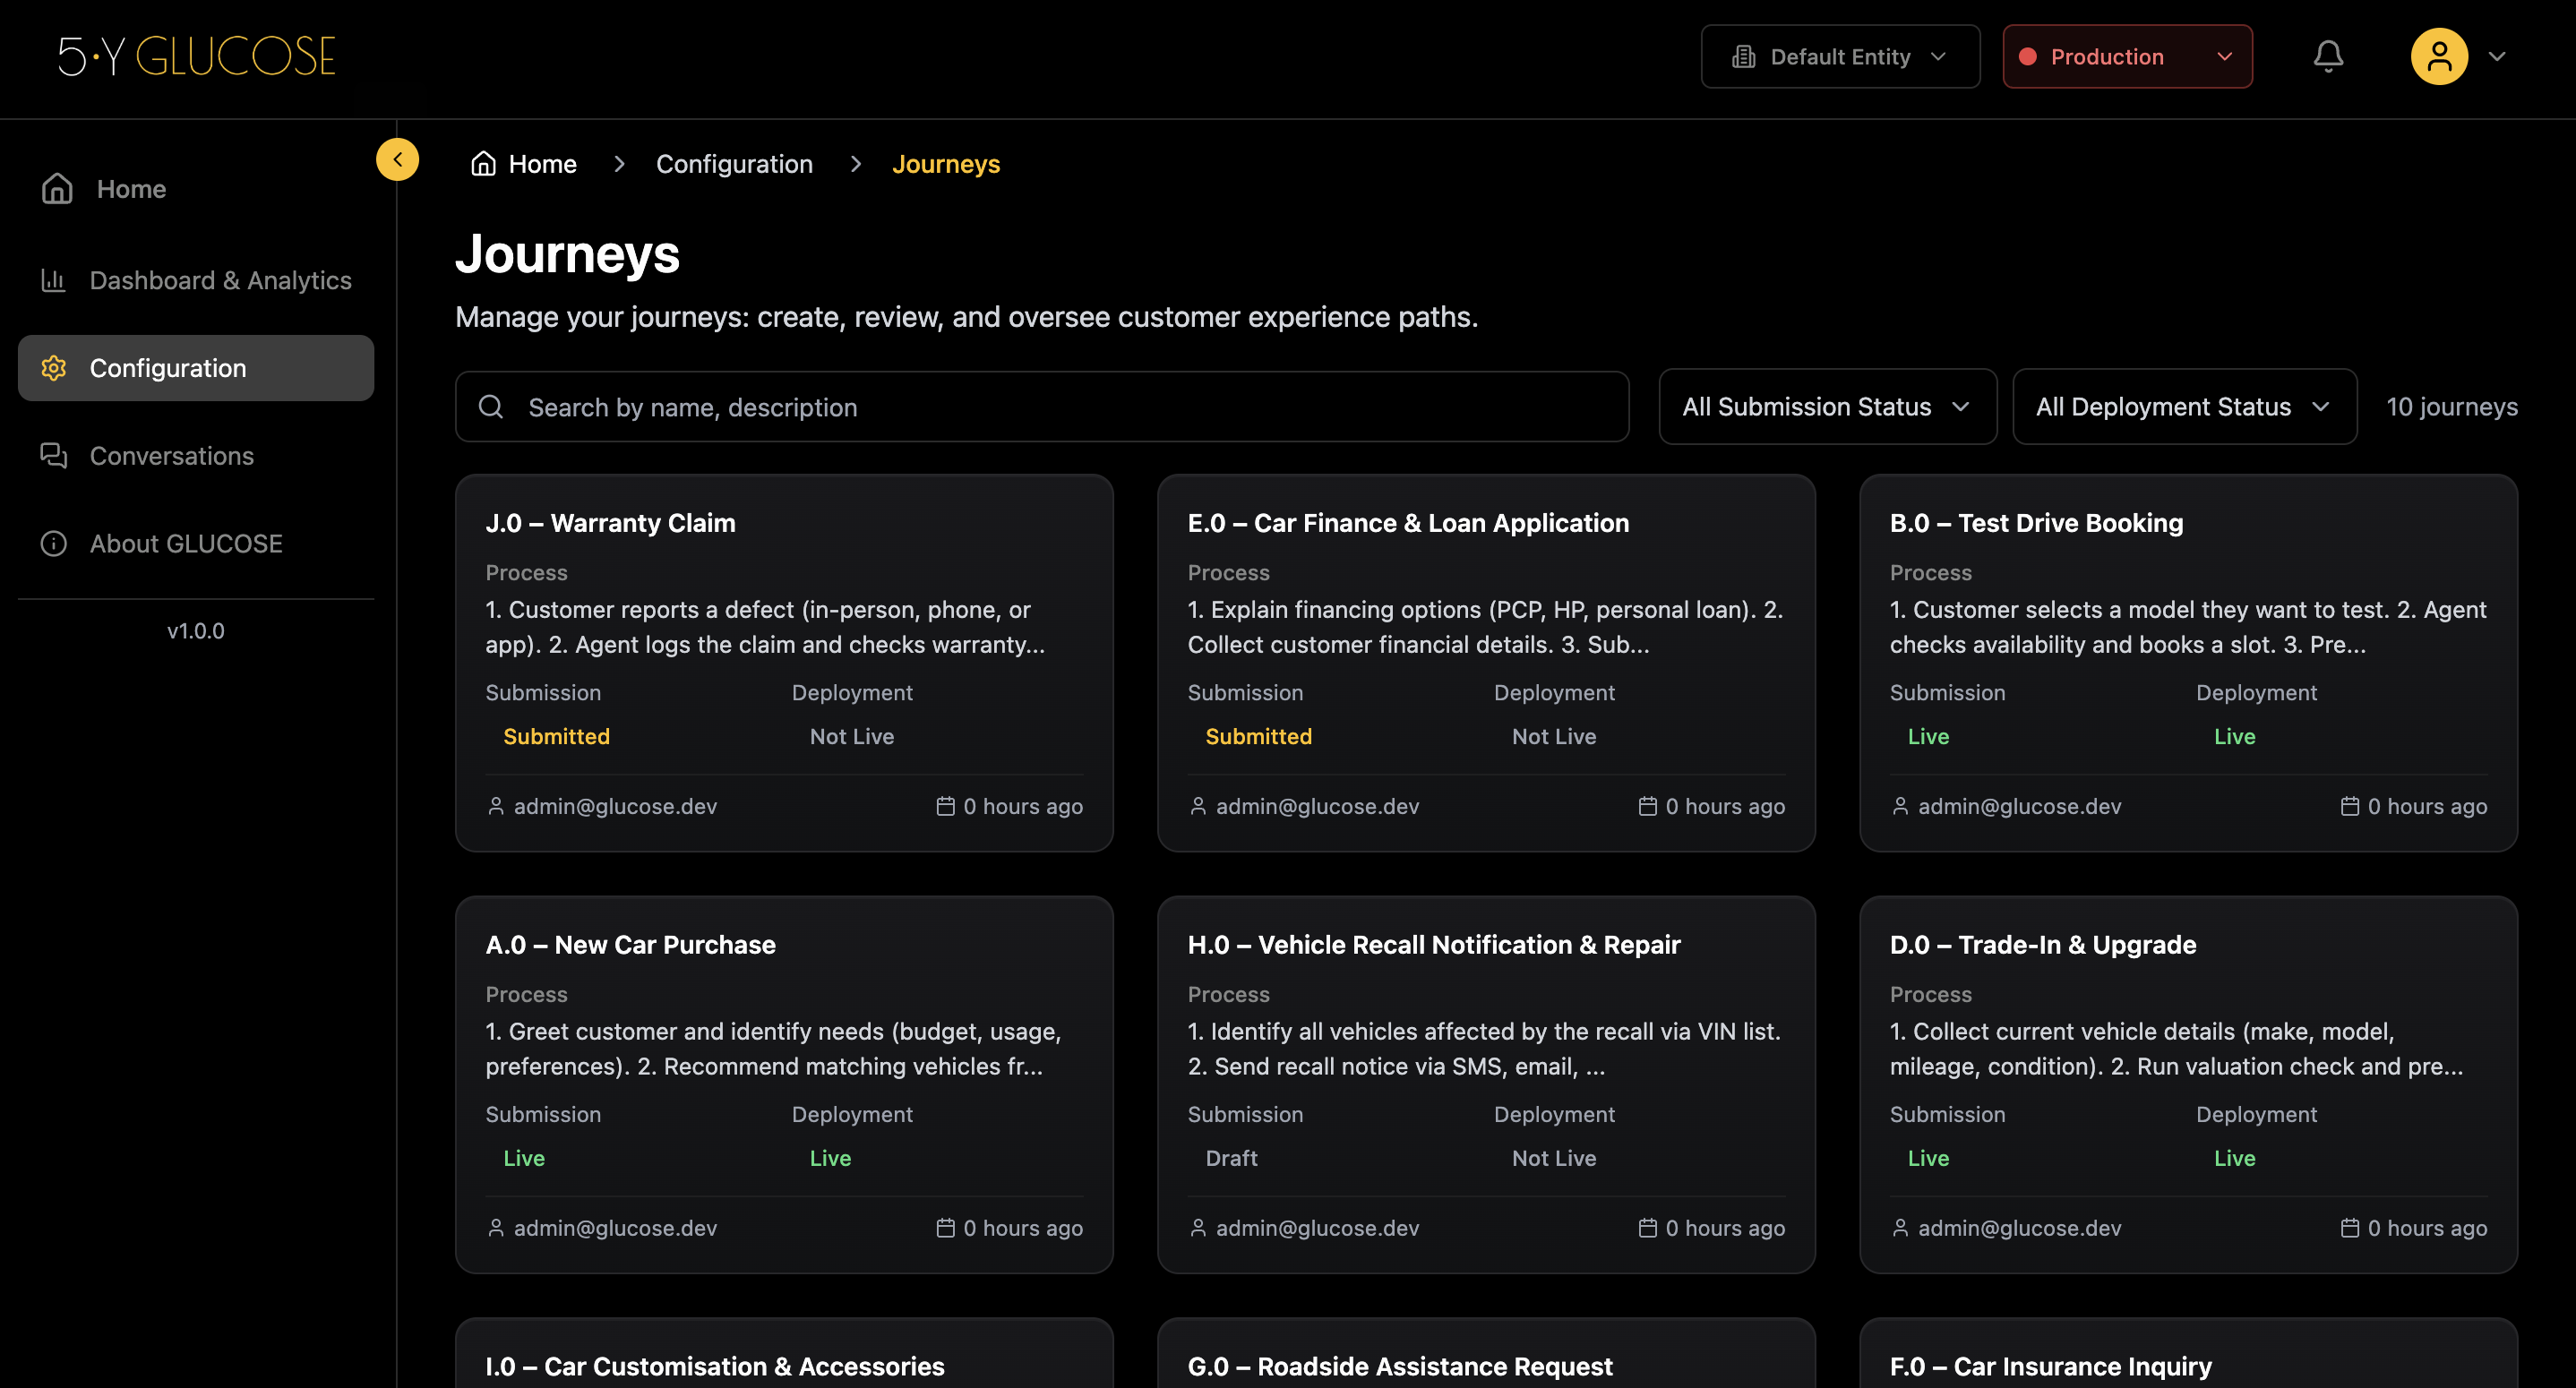Click Configuration breadcrumb link
The image size is (2576, 1388).
coord(734,163)
